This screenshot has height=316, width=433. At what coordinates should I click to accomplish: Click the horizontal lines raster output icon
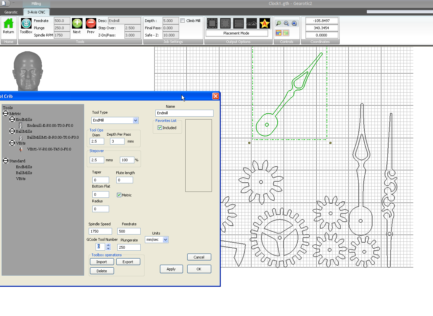pyautogui.click(x=239, y=23)
